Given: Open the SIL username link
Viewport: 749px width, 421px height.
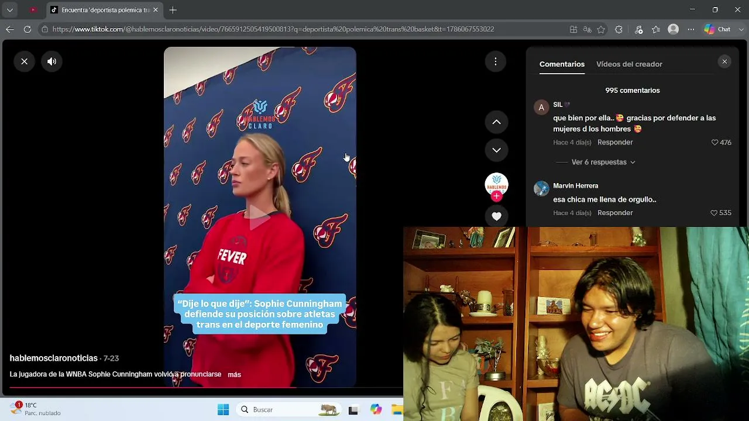Looking at the screenshot, I should [558, 105].
